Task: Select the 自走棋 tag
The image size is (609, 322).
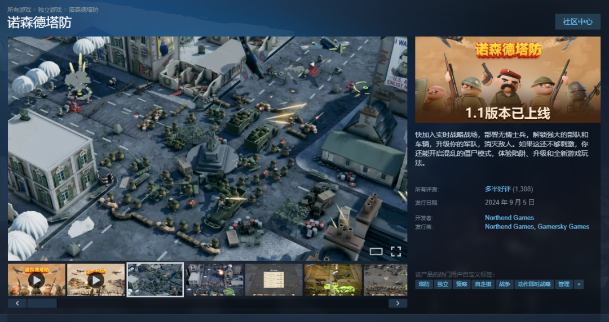Action: 483,284
